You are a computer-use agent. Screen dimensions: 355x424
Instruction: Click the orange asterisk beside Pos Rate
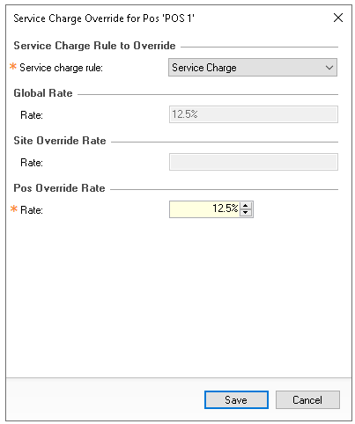(x=14, y=208)
